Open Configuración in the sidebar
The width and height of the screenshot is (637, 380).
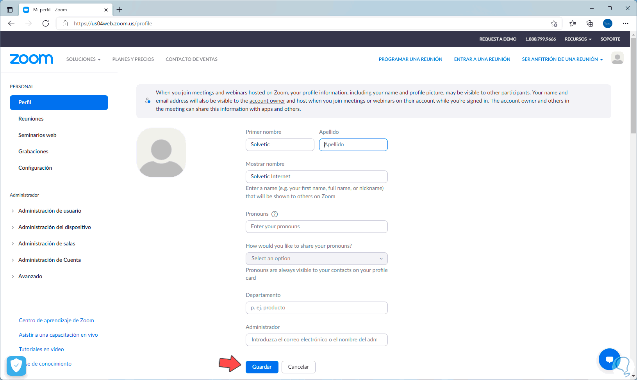pos(35,168)
